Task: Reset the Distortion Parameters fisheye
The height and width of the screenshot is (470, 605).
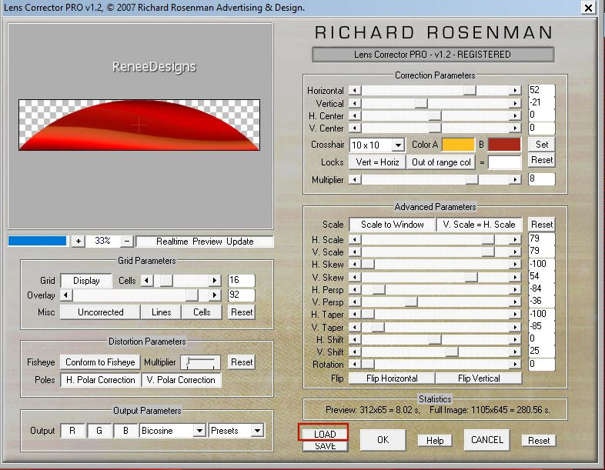Action: pos(242,362)
